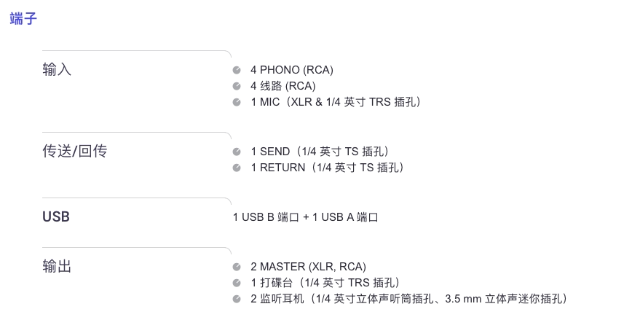Click bullet icon beside 1 RETURN entry
Viewport: 632px width, 336px height.
(x=237, y=168)
